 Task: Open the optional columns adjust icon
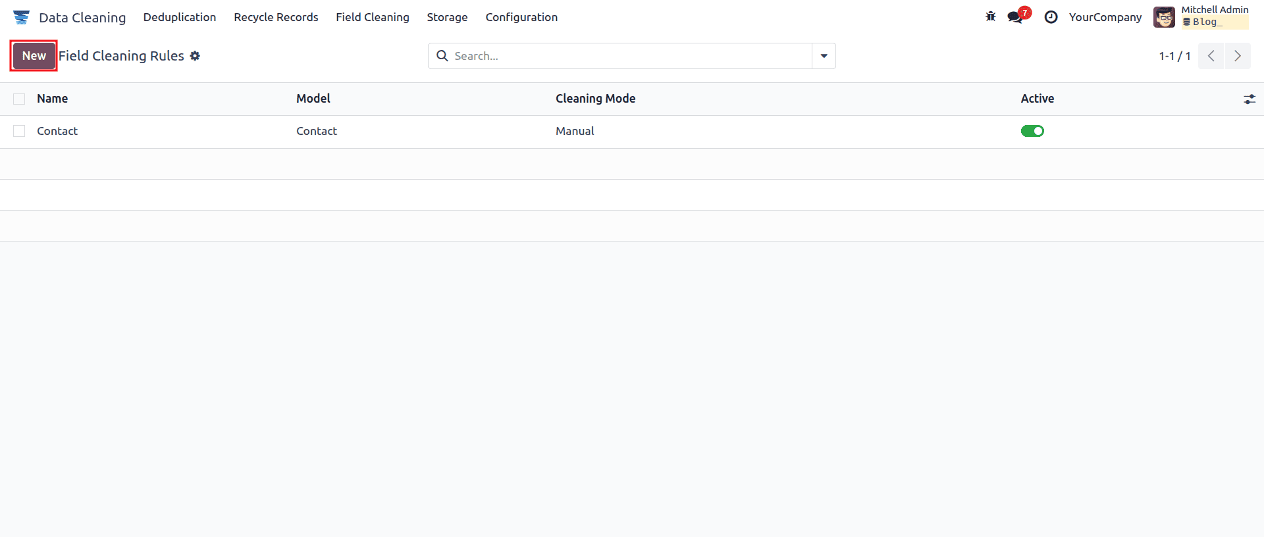tap(1249, 99)
